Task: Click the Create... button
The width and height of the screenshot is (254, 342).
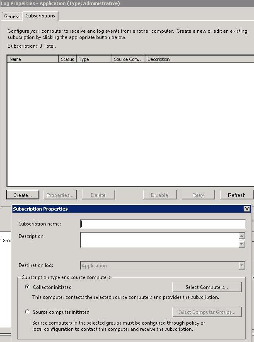Action: (x=22, y=195)
